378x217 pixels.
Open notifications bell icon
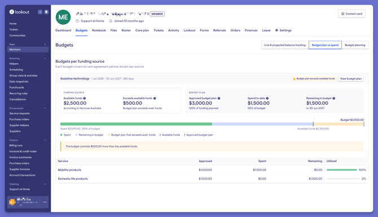[x=46, y=12]
